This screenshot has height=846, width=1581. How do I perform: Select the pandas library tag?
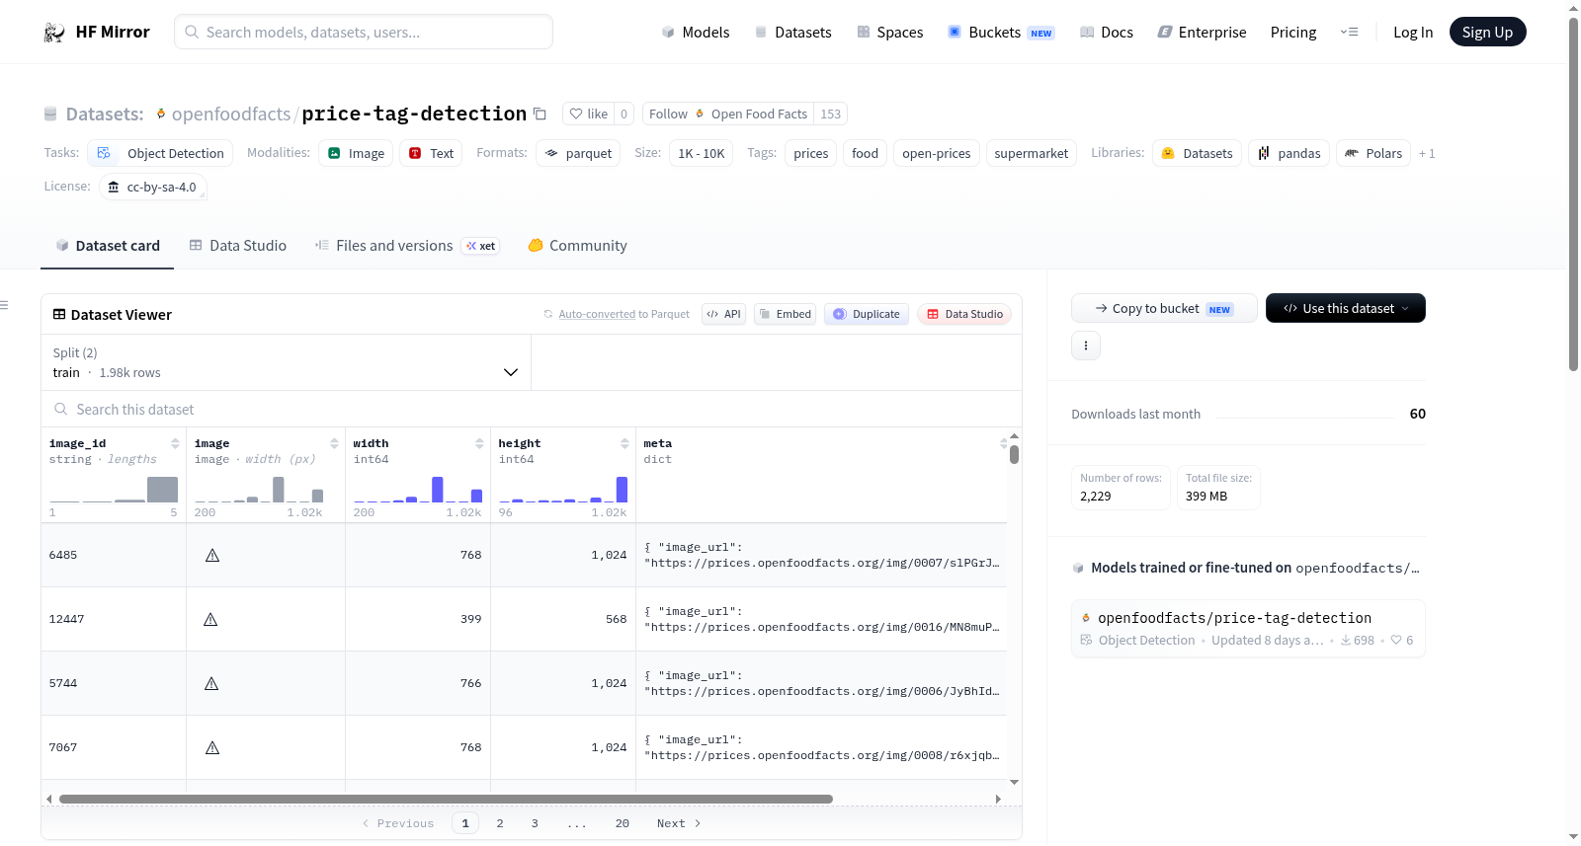1289,153
